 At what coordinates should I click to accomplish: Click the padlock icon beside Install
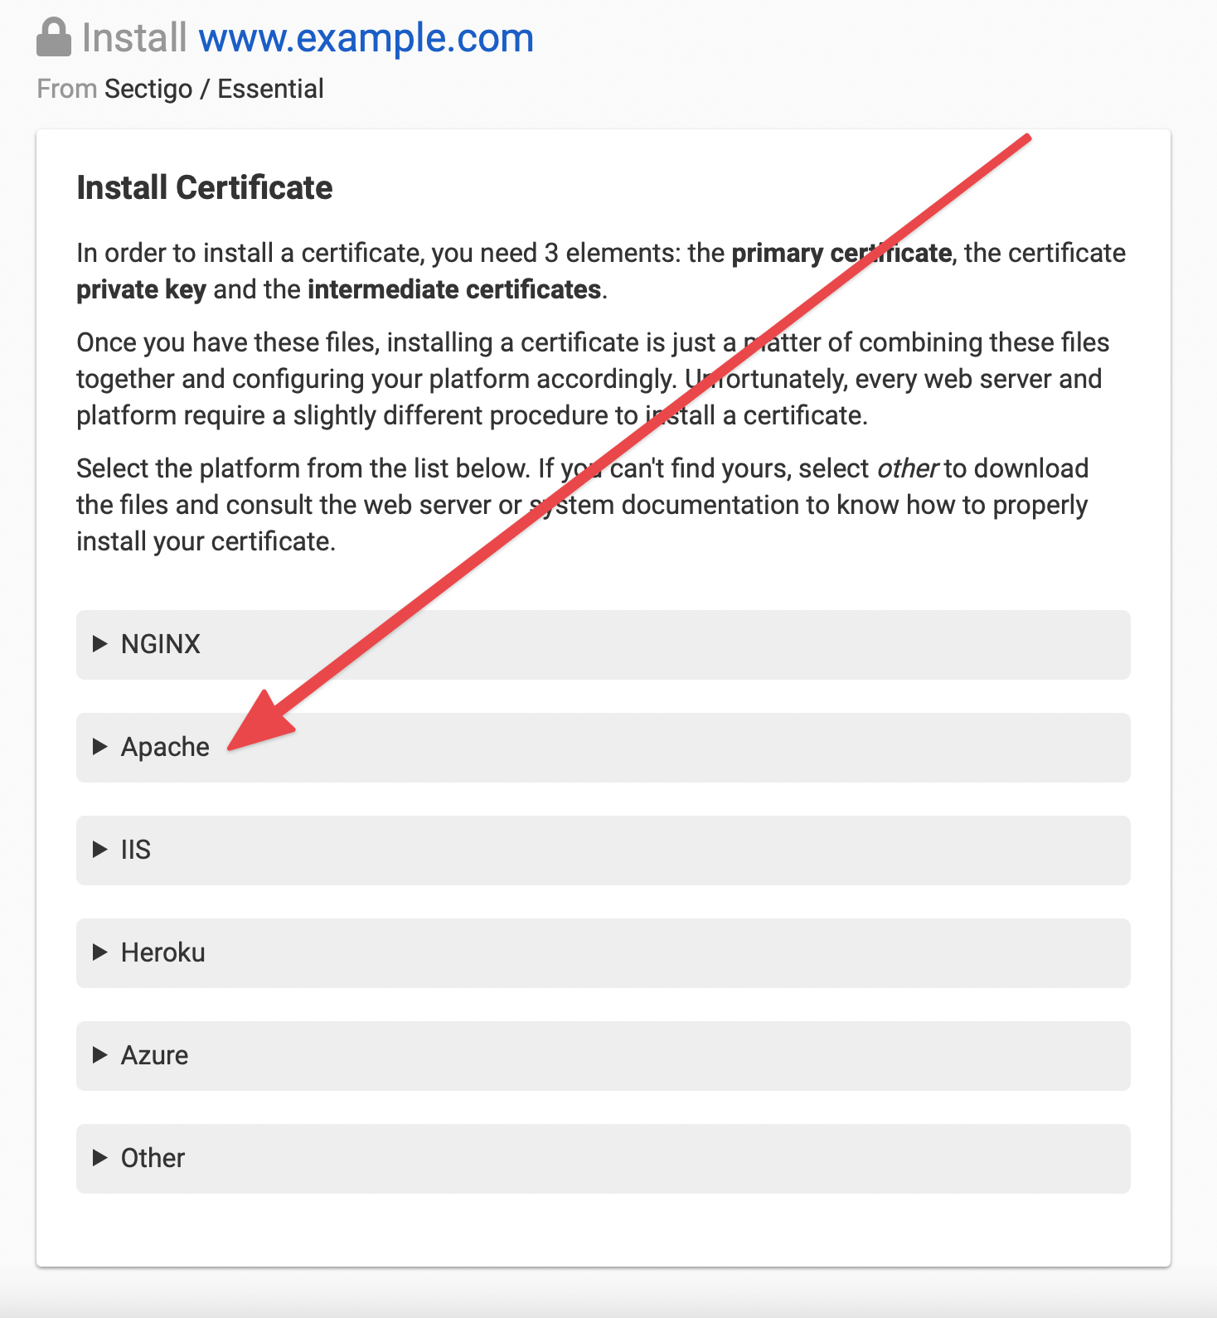click(54, 38)
